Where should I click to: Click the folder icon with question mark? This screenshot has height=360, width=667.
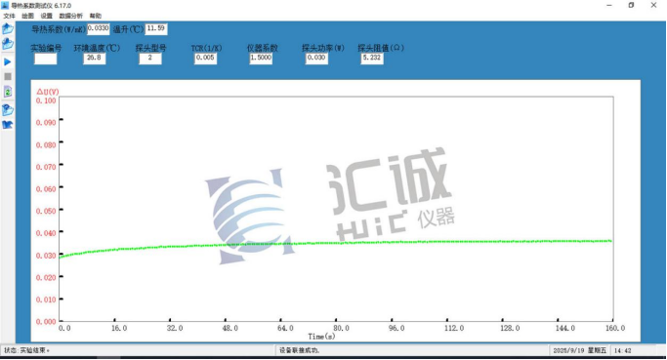tap(8, 109)
